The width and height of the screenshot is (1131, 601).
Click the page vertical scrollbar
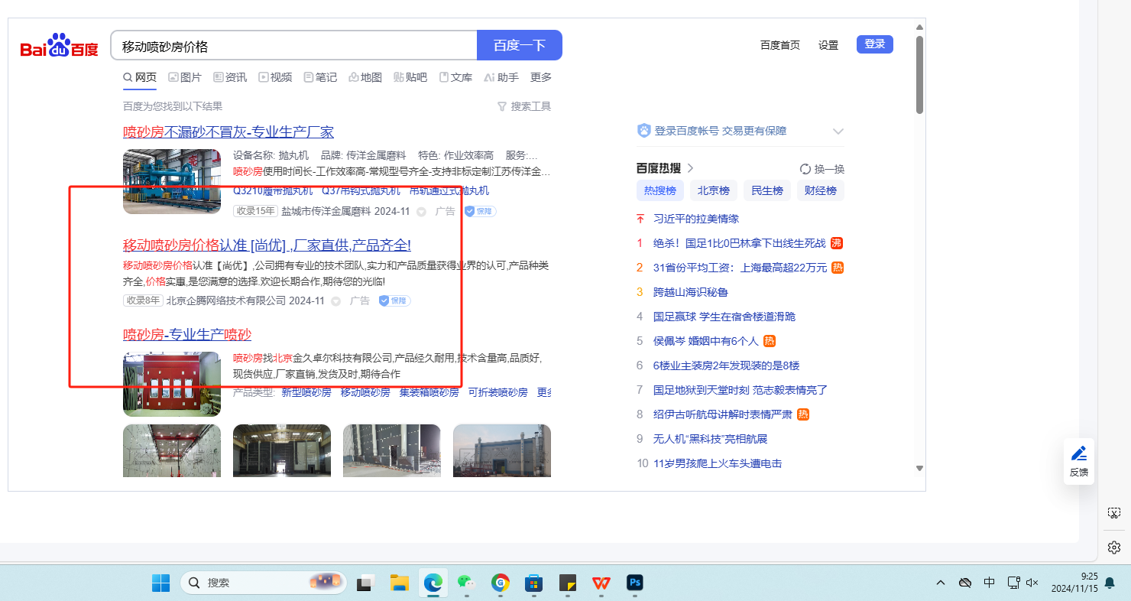click(919, 76)
